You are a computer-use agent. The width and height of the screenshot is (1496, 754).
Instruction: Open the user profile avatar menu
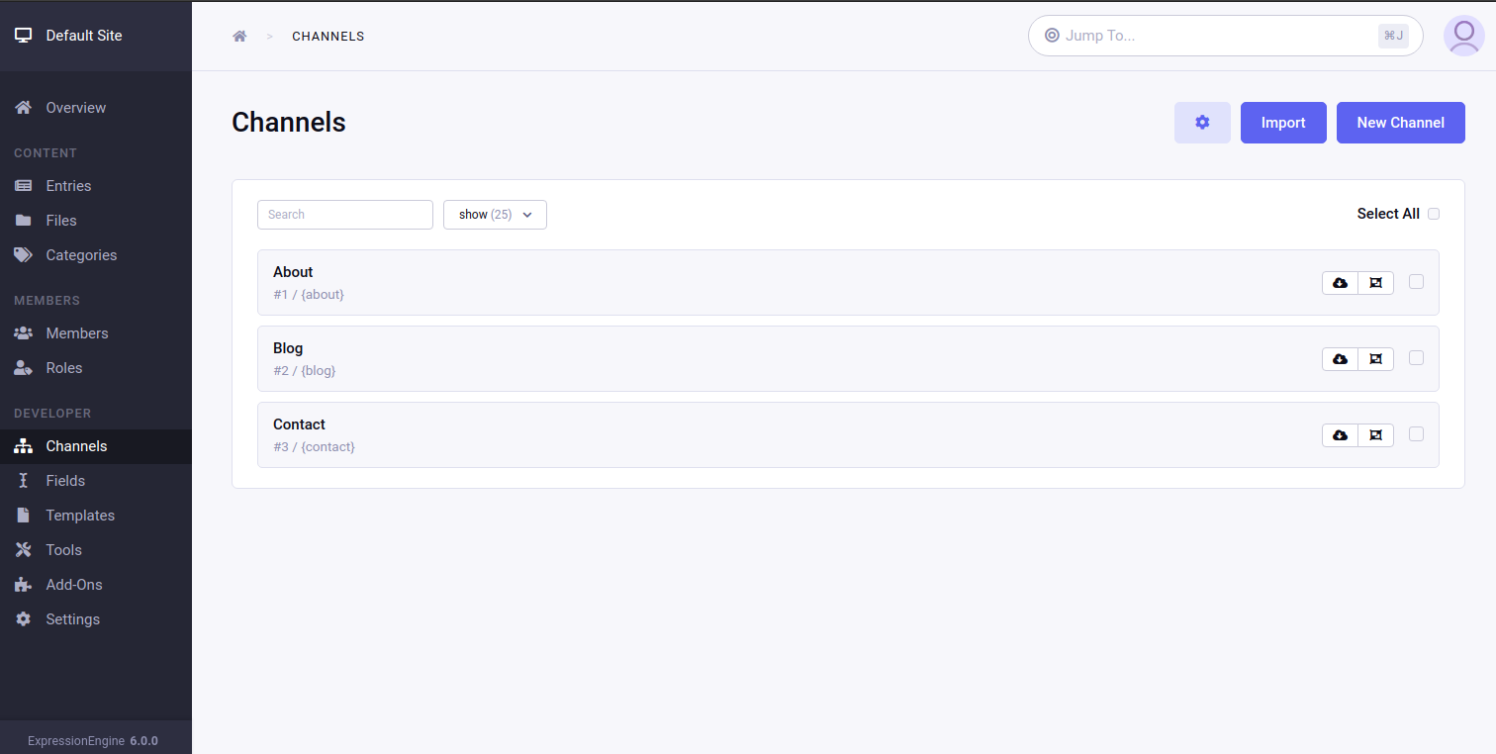click(1464, 36)
